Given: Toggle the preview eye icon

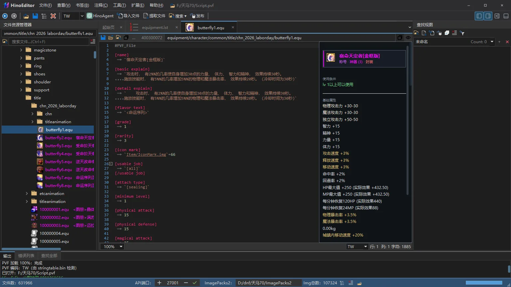Looking at the screenshot, I should pyautogui.click(x=408, y=38).
